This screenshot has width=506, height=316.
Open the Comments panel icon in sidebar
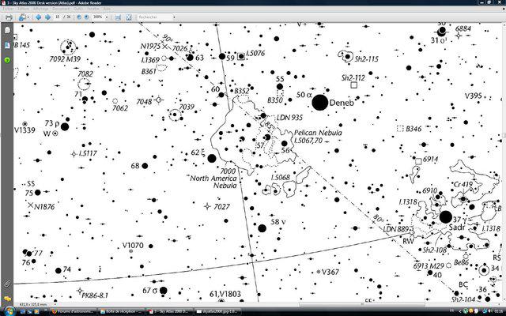(x=7, y=299)
